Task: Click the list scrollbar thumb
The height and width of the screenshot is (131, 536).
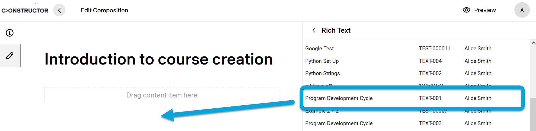Action: click(533, 115)
